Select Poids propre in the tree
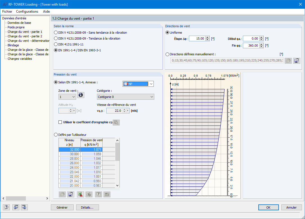 coord(16,27)
